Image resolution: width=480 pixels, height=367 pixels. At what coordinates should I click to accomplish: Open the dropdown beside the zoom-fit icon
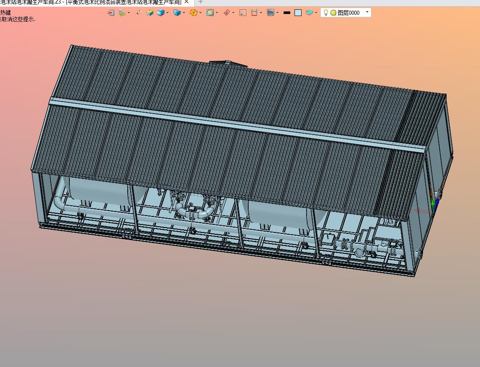coord(217,12)
